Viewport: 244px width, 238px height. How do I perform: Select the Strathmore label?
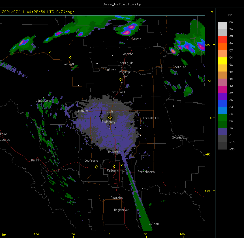146,172
